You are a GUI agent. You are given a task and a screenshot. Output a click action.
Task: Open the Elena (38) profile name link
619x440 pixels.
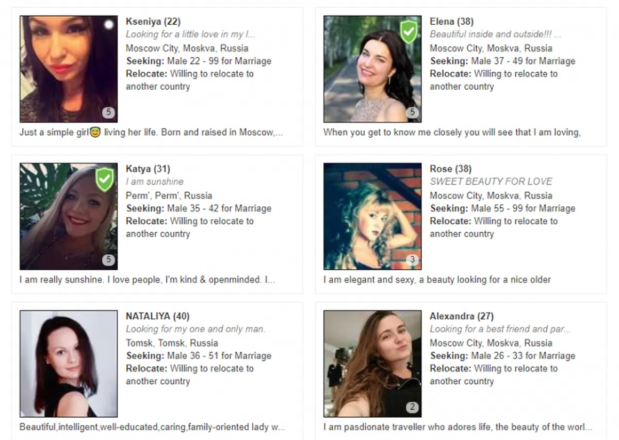point(451,22)
